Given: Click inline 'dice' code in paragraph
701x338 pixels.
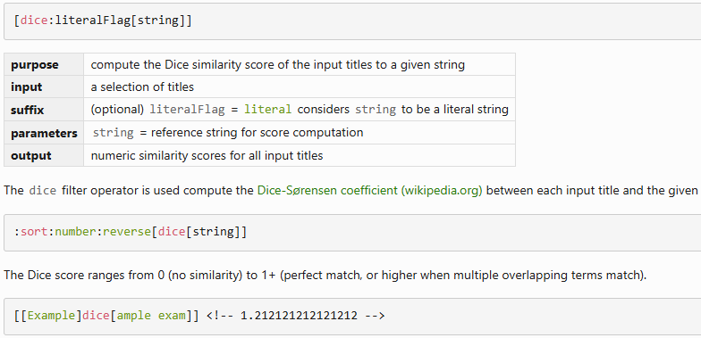Looking at the screenshot, I should tap(43, 191).
